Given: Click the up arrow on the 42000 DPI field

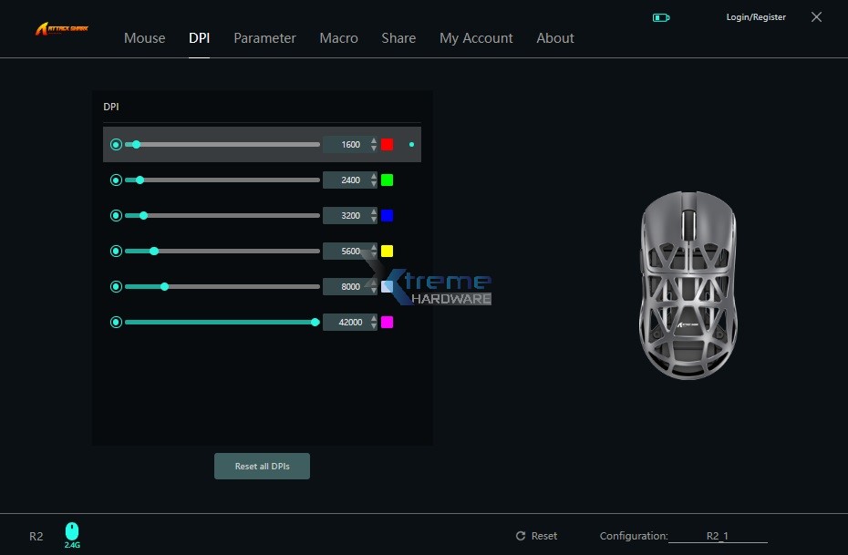Looking at the screenshot, I should tap(373, 318).
